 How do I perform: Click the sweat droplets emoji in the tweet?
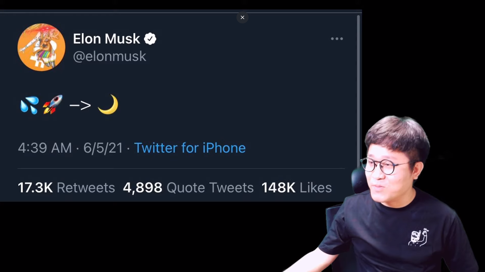(30, 105)
